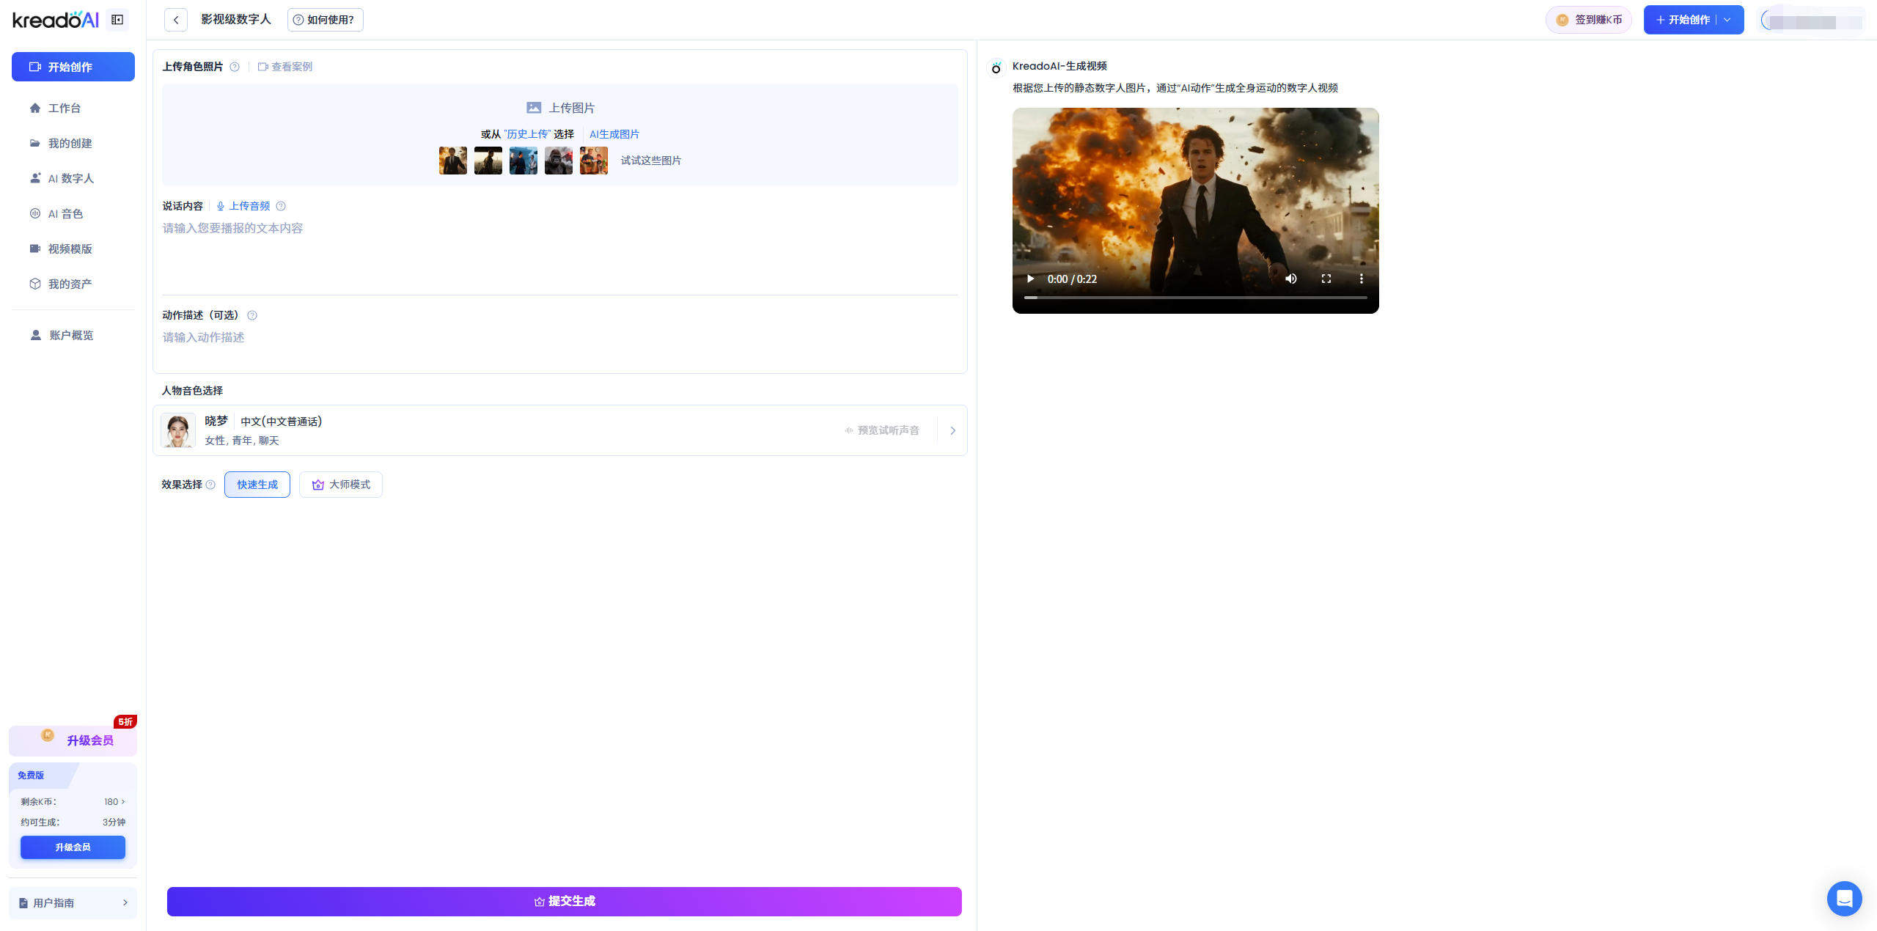
Task: Click the 上传音频 upload audio link
Action: coord(243,206)
